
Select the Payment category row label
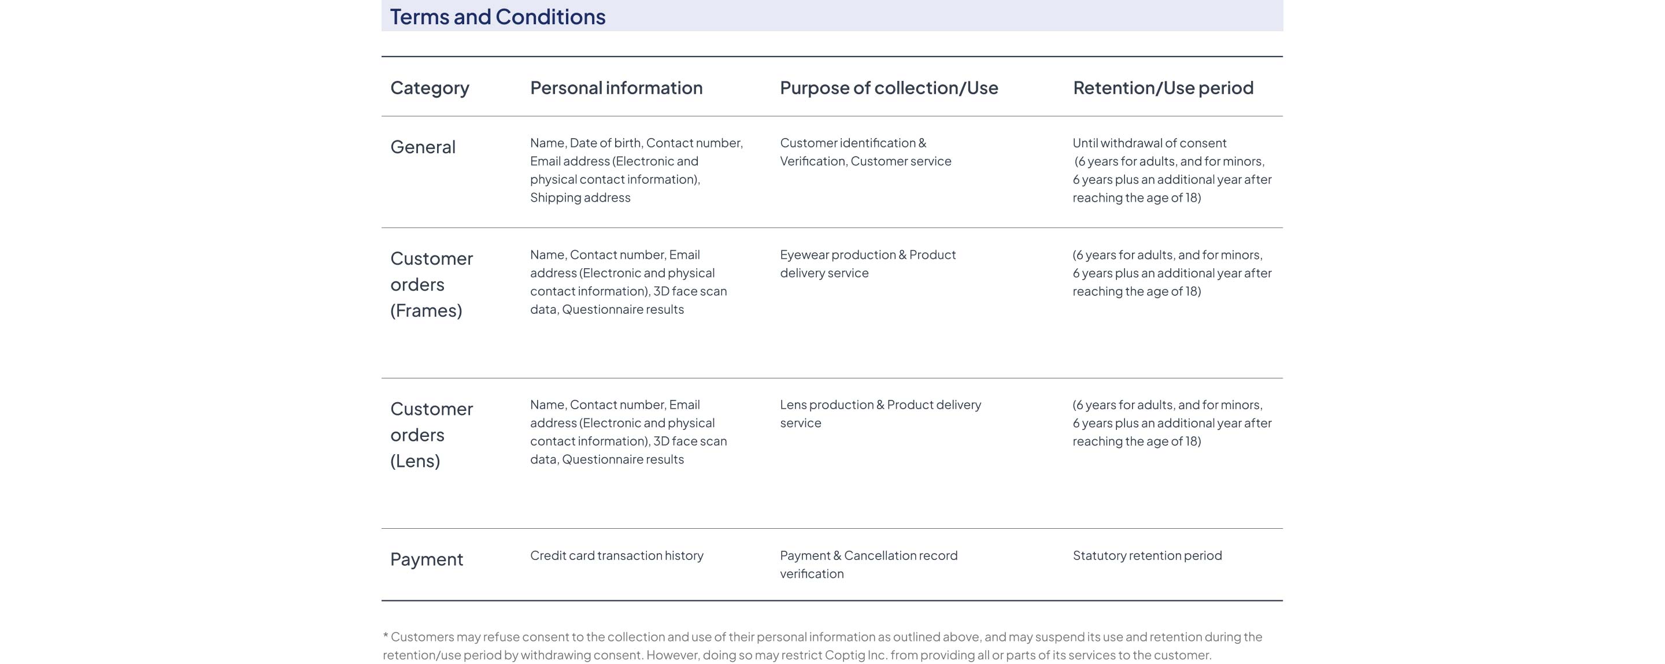pos(427,559)
